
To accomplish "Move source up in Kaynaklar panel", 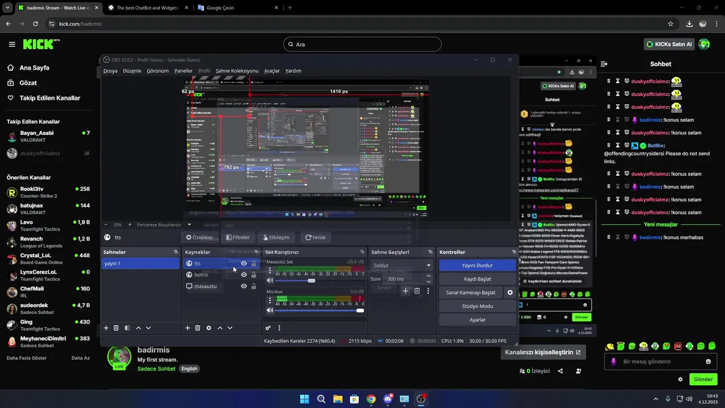I will (x=220, y=328).
